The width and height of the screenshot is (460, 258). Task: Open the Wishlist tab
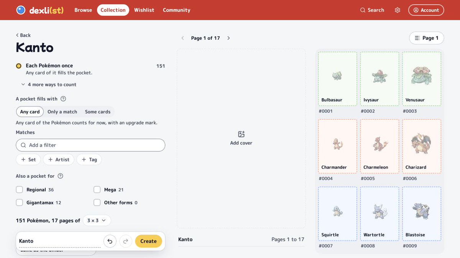144,10
